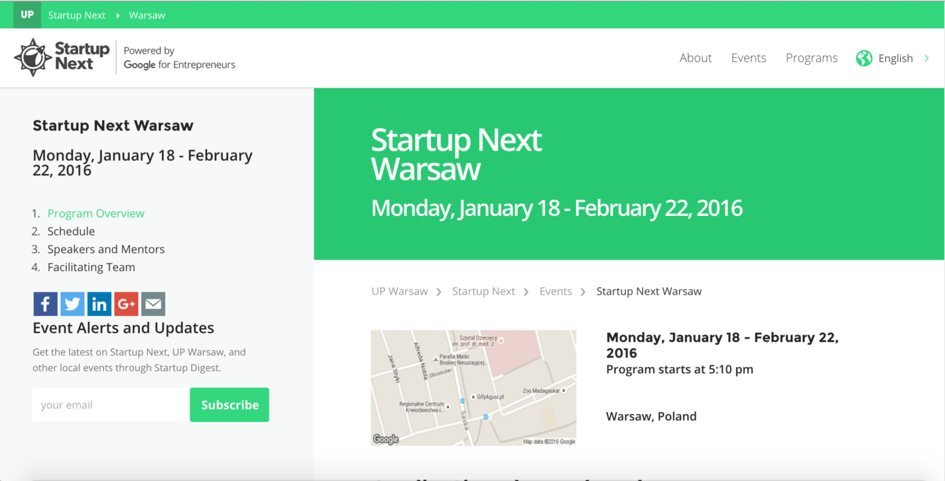
Task: Open the About page
Action: click(695, 58)
